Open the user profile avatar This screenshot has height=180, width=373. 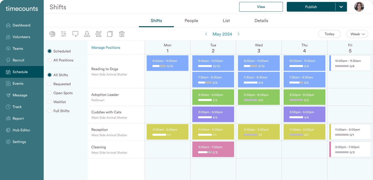click(x=359, y=7)
